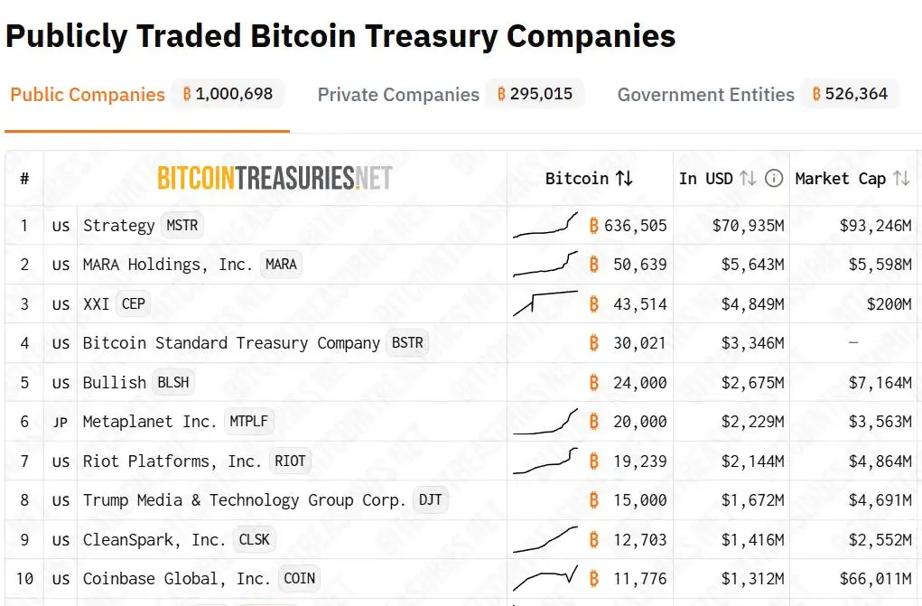Viewport: 922px width, 606px height.
Task: Click the Bitcoin icon beside Bullish's 24,000
Action: click(x=594, y=382)
